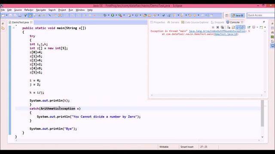275x154 pixels.
Task: Collapse the main method fold marker
Action: (13, 28)
